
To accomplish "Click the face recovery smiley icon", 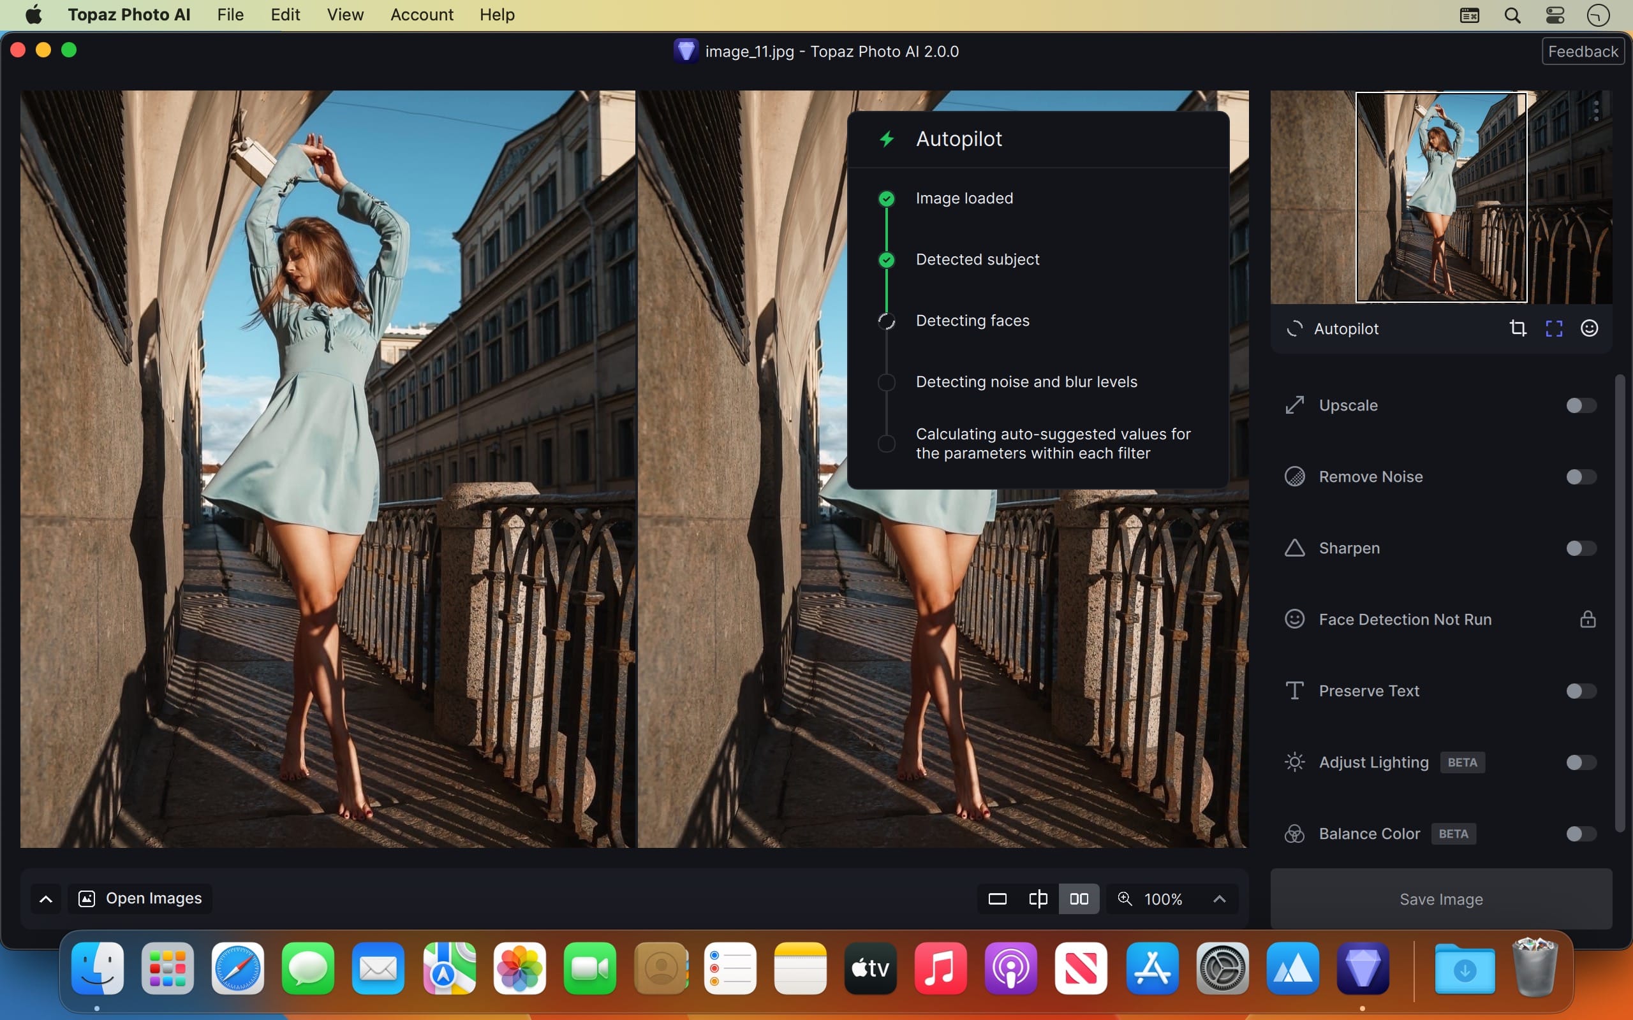I will [x=1590, y=328].
